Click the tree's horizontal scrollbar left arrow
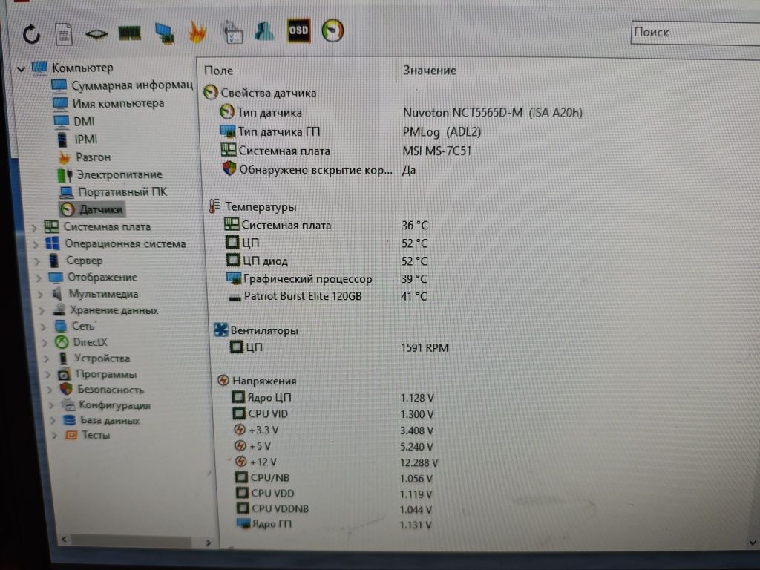Screen dimensions: 760x570 tap(65, 540)
